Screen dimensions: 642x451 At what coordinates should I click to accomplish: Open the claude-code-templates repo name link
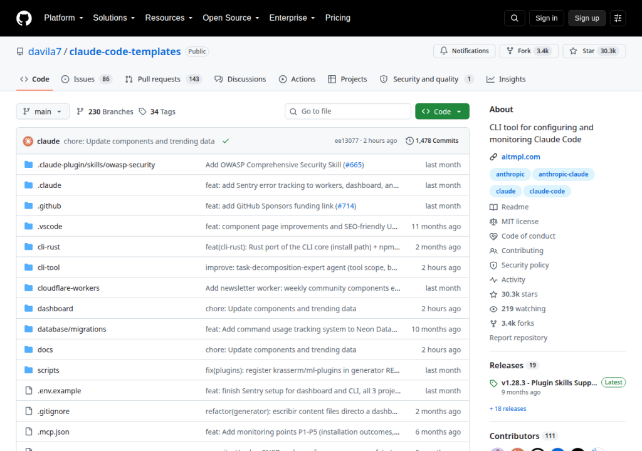(125, 51)
